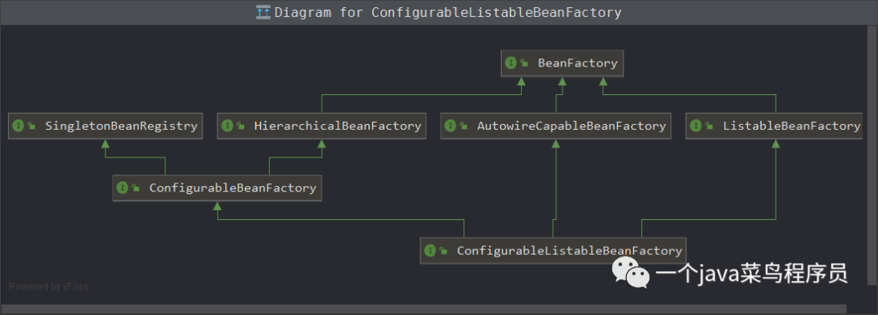Screen dimensions: 878x315
Task: Select the BeanFactory node label
Action: 577,63
